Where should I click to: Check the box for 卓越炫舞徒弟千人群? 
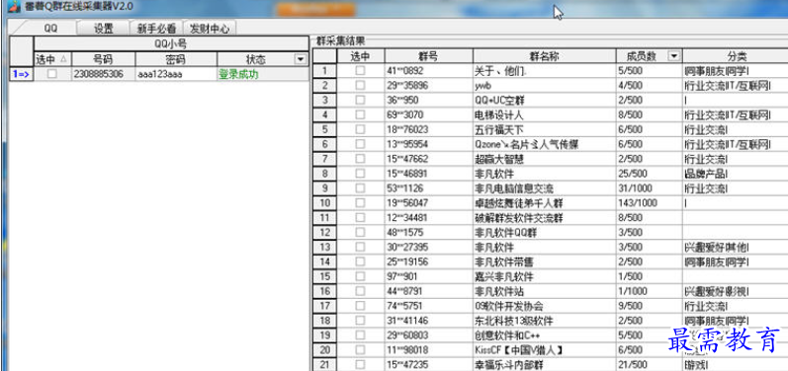[360, 203]
